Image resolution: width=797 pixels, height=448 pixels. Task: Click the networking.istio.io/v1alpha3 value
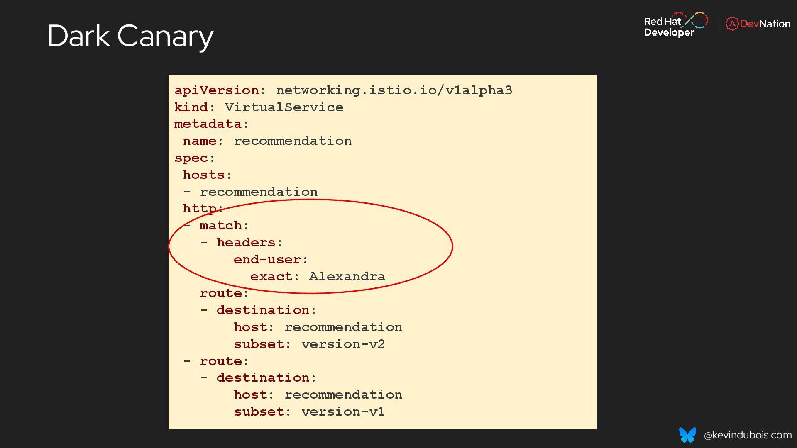(394, 90)
